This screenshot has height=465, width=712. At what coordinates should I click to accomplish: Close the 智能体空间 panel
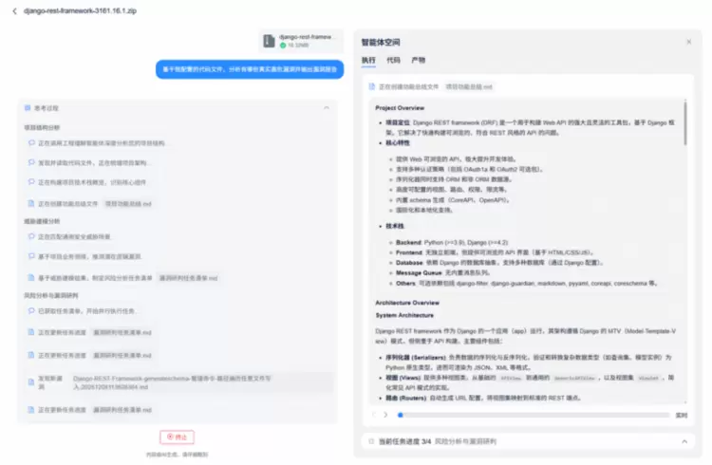pyautogui.click(x=689, y=42)
